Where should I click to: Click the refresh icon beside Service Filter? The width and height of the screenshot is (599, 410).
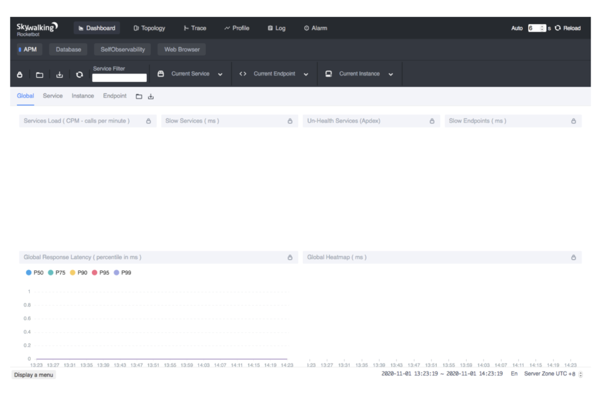(80, 75)
